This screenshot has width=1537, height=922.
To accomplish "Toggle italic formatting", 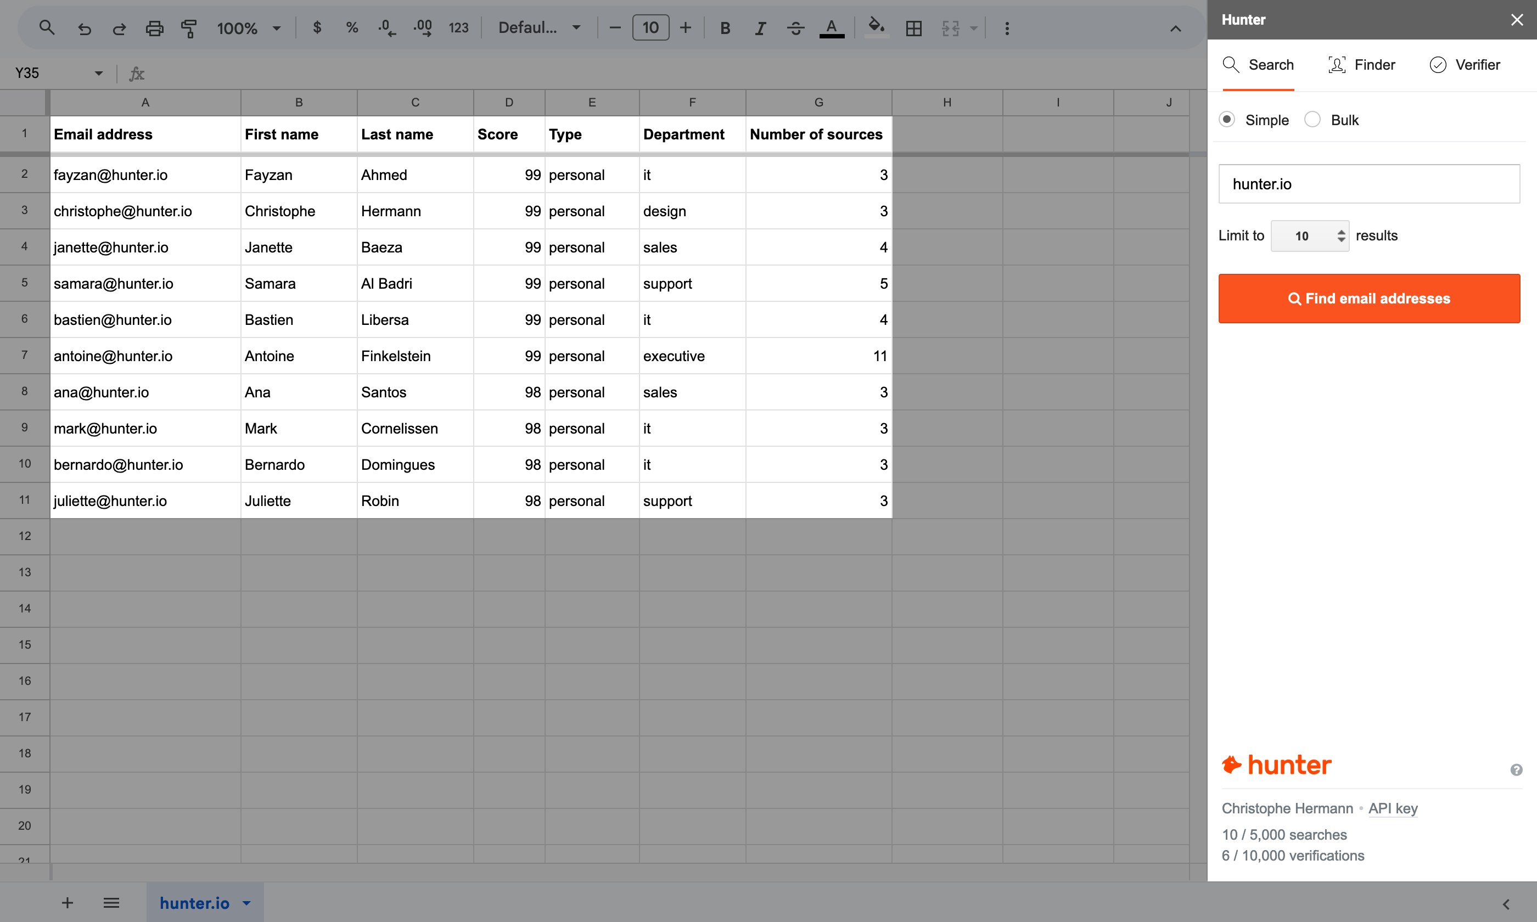I will tap(760, 28).
